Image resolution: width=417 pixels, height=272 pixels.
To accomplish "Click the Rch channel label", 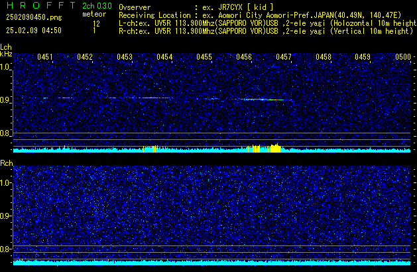I will [x=7, y=163].
